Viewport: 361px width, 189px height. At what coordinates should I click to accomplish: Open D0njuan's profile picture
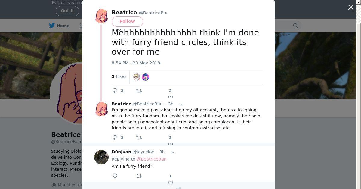[x=101, y=157]
